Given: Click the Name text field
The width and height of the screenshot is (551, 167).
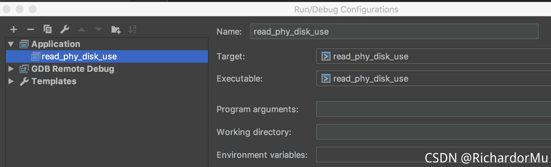Looking at the screenshot, I should [394, 32].
